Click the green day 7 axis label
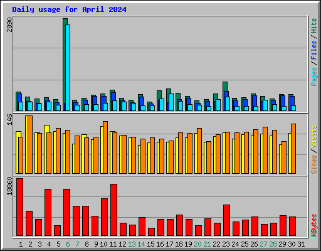This screenshot has height=251, width=321. 77,244
